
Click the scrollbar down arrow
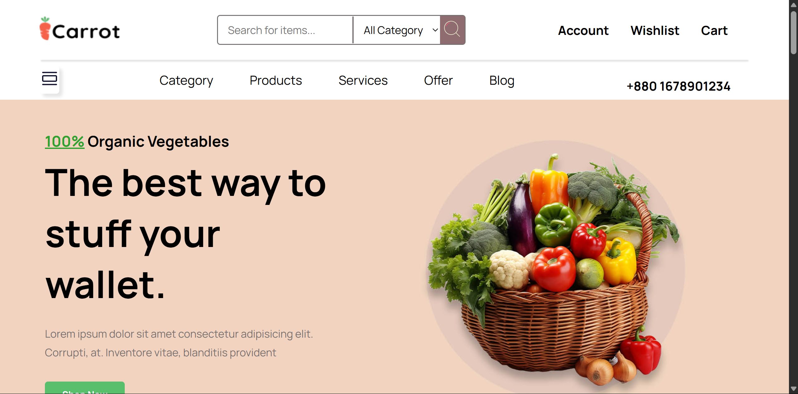coord(793,389)
